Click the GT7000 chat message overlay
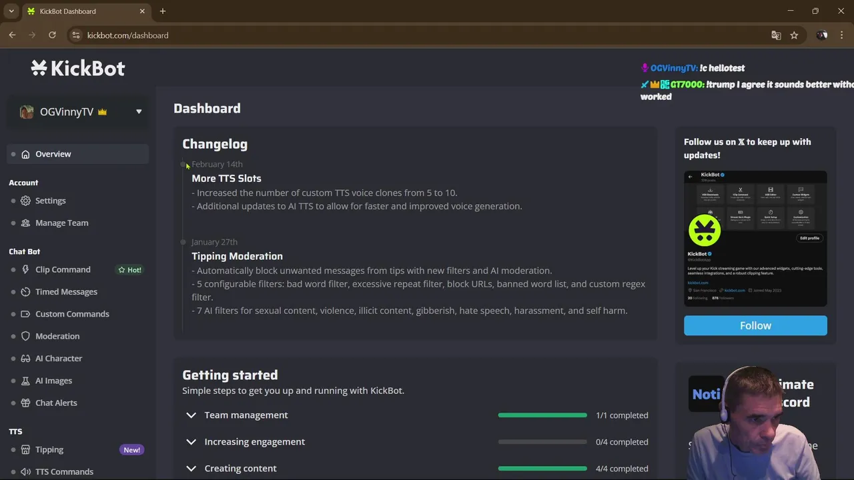854x480 pixels. pos(747,90)
